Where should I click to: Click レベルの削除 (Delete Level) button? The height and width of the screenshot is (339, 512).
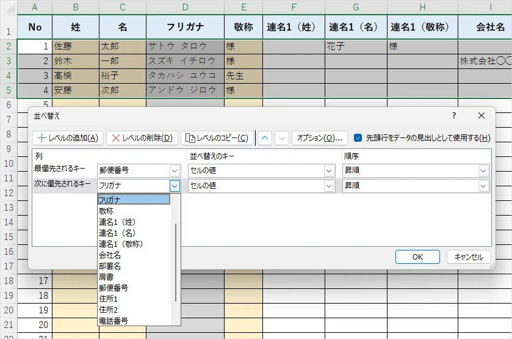point(142,138)
